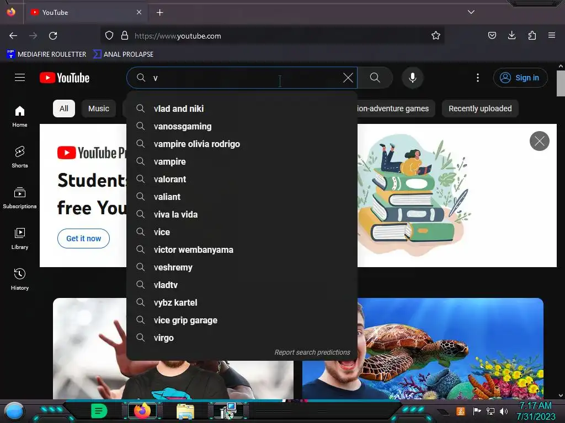This screenshot has width=565, height=423.
Task: Open the Action Center flag in tray
Action: coord(477,411)
